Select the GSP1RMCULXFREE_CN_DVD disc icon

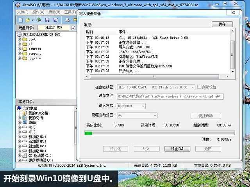pos(19,35)
